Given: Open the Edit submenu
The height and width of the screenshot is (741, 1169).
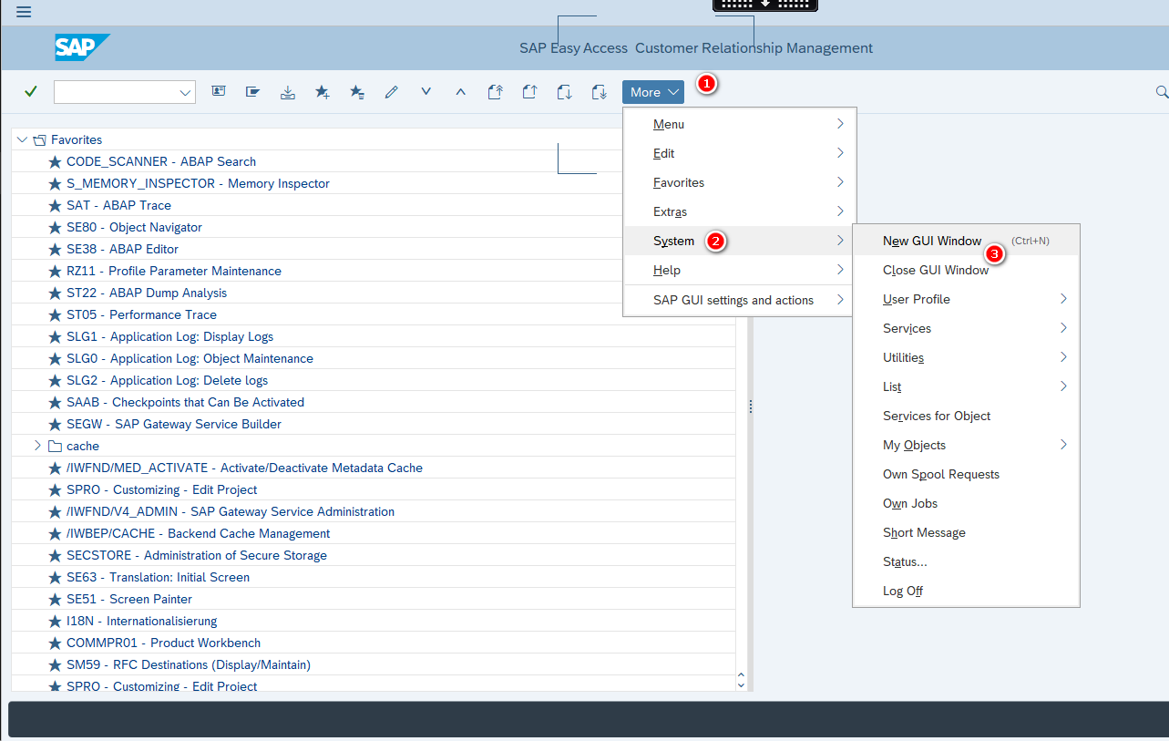Looking at the screenshot, I should tap(739, 153).
